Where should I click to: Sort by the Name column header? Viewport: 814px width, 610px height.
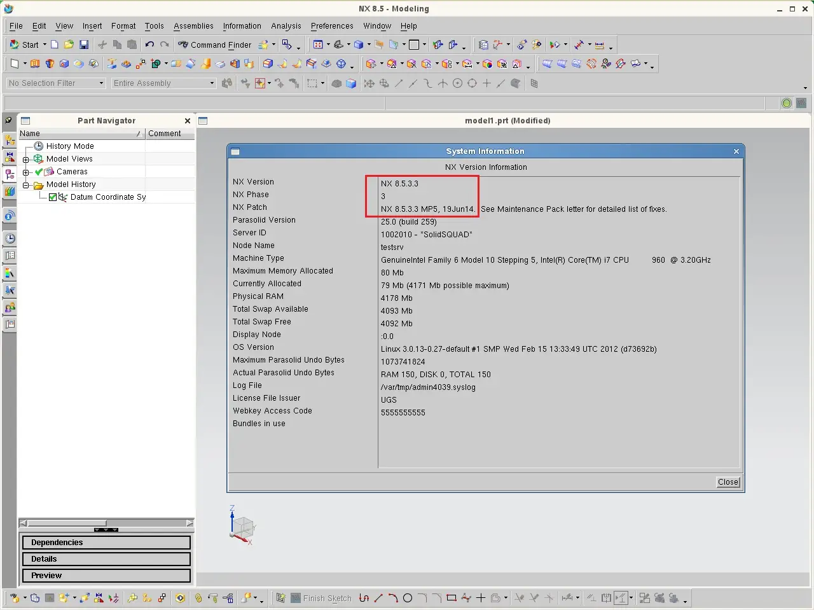pyautogui.click(x=81, y=134)
